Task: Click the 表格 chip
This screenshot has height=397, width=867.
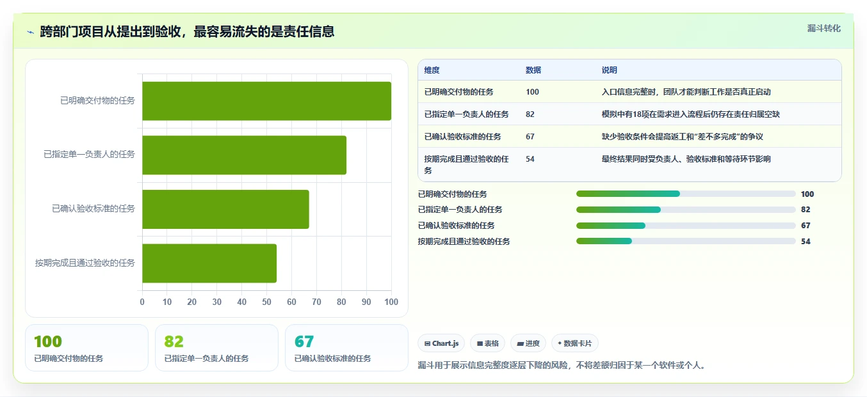Action: coord(487,343)
